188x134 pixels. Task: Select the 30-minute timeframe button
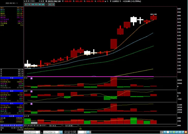[x=39, y=4]
